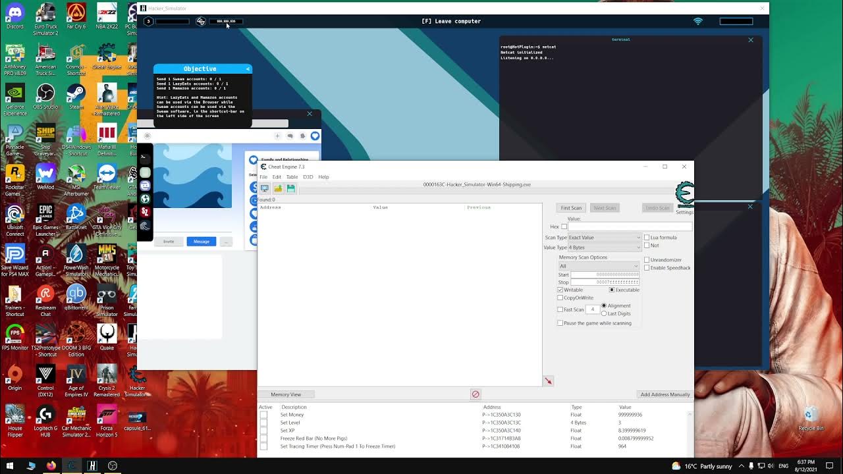Image resolution: width=843 pixels, height=474 pixels.
Task: Enable Speedhack checkbox
Action: (x=647, y=267)
